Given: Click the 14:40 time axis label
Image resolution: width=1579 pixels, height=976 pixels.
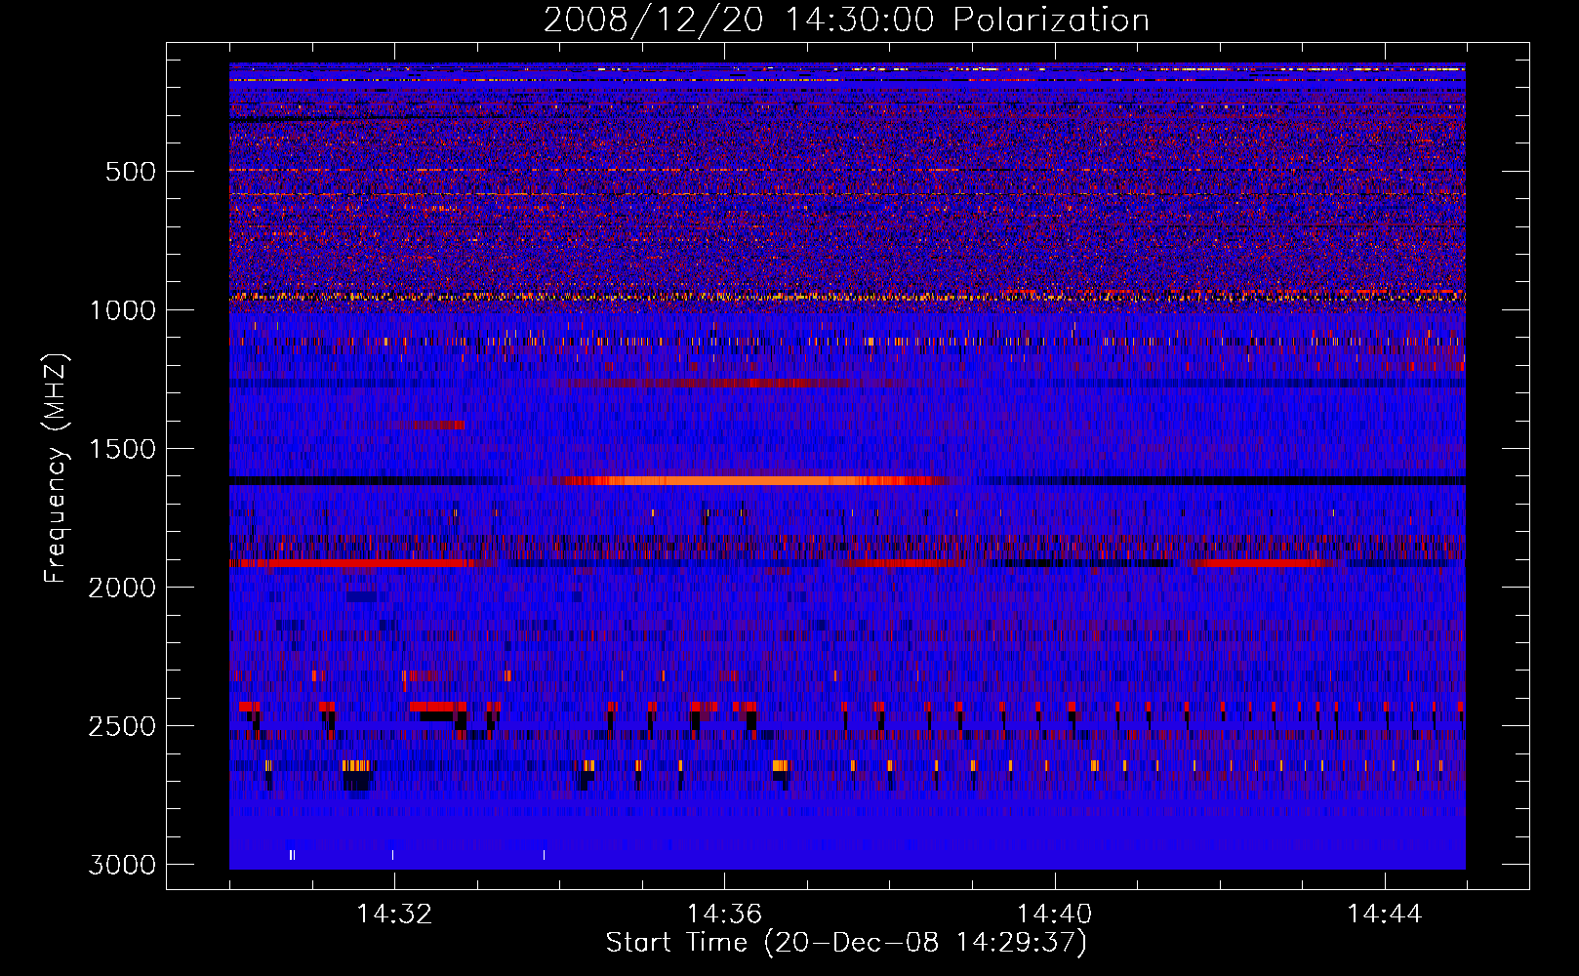Looking at the screenshot, I should click(x=1054, y=914).
